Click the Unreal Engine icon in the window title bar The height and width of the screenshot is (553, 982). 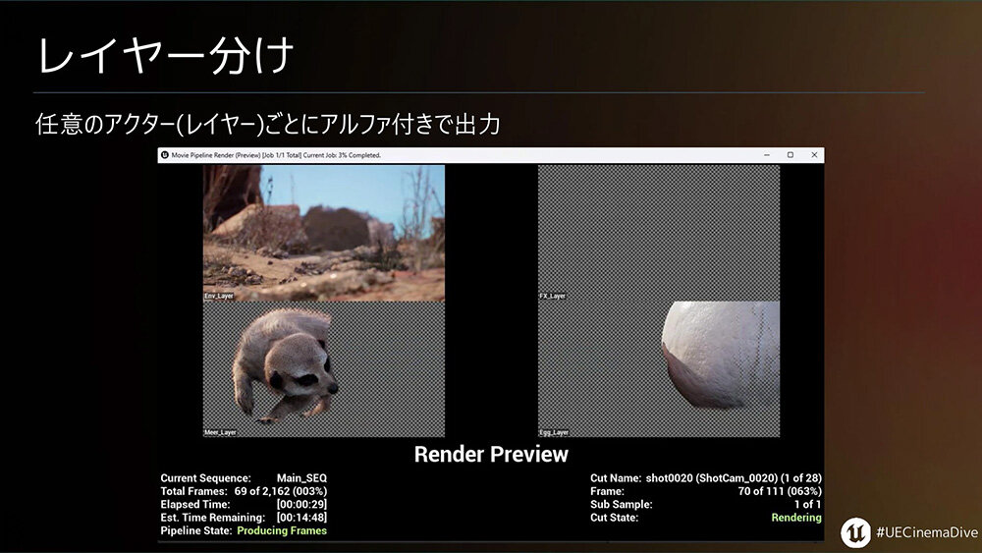pos(164,155)
